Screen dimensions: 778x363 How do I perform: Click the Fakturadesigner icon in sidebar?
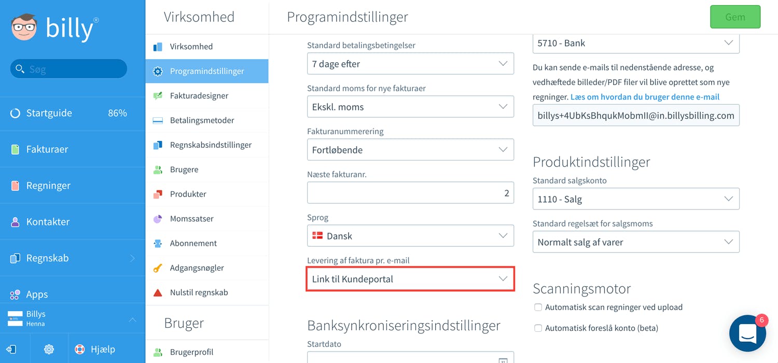(158, 96)
